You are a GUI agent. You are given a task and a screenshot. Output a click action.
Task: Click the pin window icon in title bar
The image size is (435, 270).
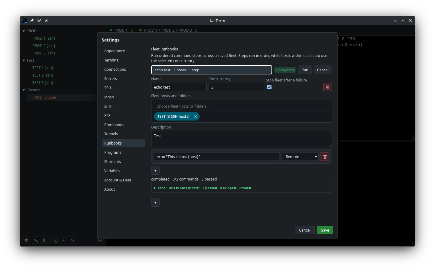[32, 21]
